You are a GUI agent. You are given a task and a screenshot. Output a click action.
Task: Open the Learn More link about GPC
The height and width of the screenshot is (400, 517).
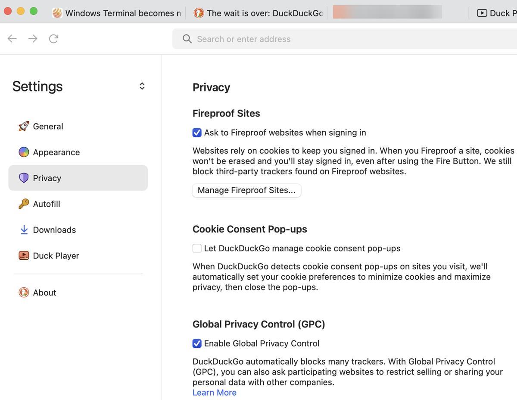[x=214, y=392]
